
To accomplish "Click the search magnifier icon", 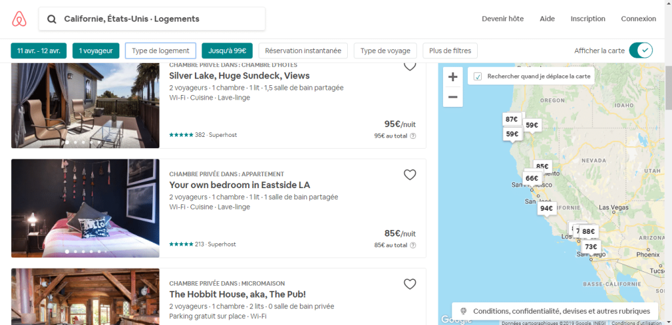I will (52, 19).
